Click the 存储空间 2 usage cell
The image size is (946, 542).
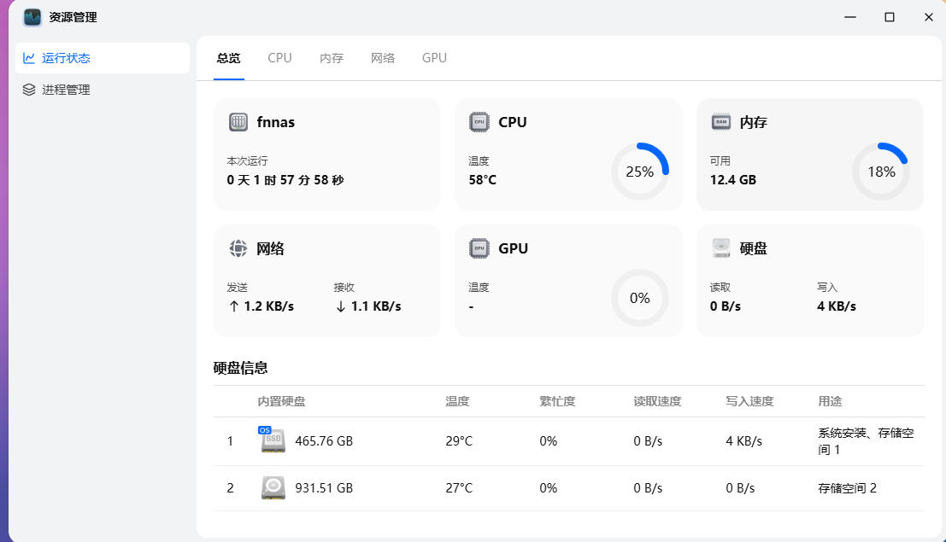847,487
